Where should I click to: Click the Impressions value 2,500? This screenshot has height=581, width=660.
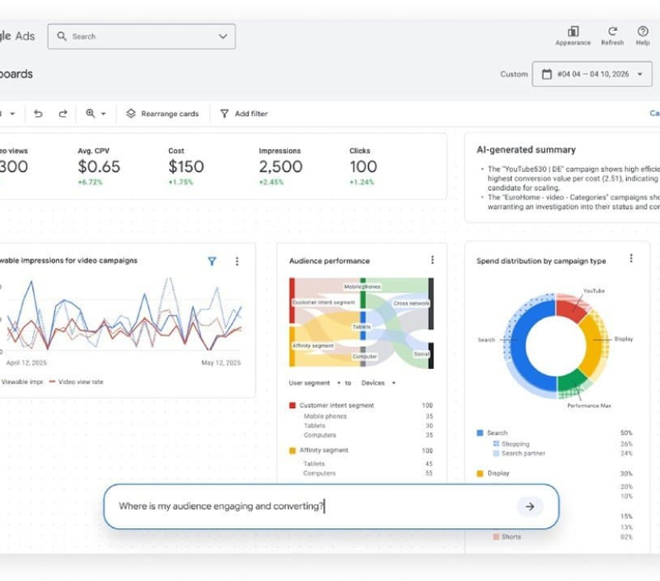pos(280,166)
